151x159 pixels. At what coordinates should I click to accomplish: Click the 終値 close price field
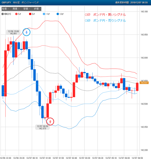(37, 9)
